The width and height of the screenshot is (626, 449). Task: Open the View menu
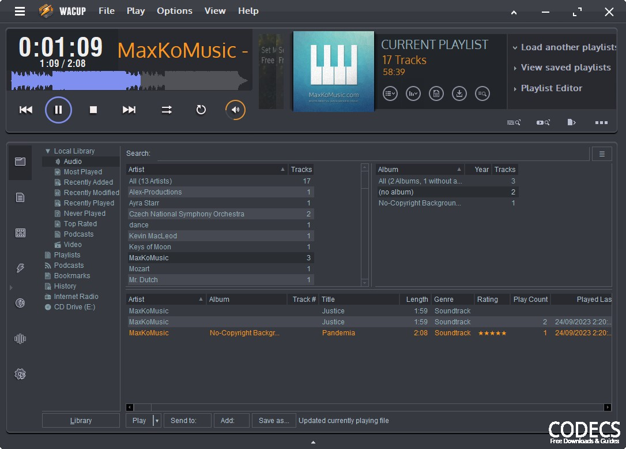coord(215,11)
